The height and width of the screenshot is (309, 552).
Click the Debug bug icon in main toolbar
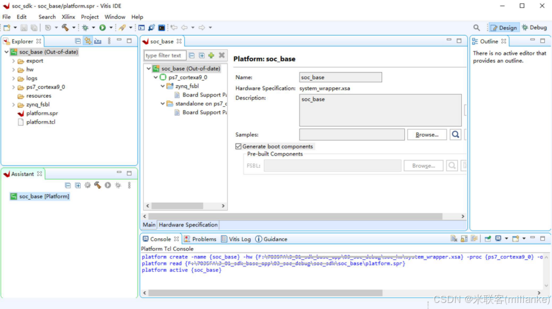click(x=85, y=28)
